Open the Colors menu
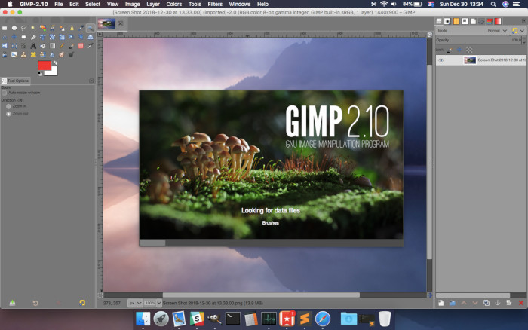The image size is (528, 330). pyautogui.click(x=174, y=4)
